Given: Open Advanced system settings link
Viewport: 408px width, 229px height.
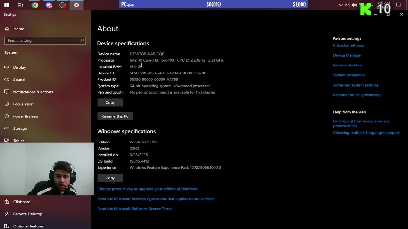Looking at the screenshot, I should pyautogui.click(x=356, y=85).
